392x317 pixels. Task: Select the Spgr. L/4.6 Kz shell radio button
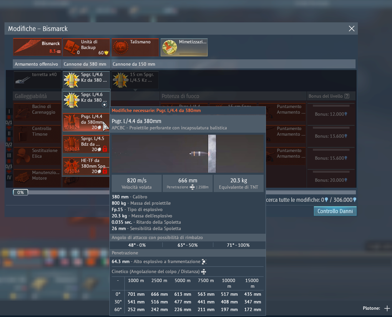tap(104, 105)
